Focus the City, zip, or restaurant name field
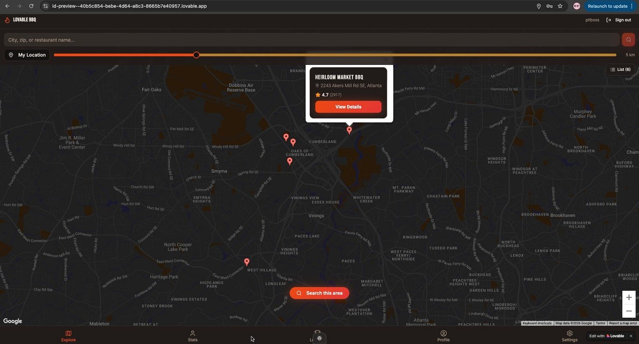639x344 pixels. click(x=312, y=40)
